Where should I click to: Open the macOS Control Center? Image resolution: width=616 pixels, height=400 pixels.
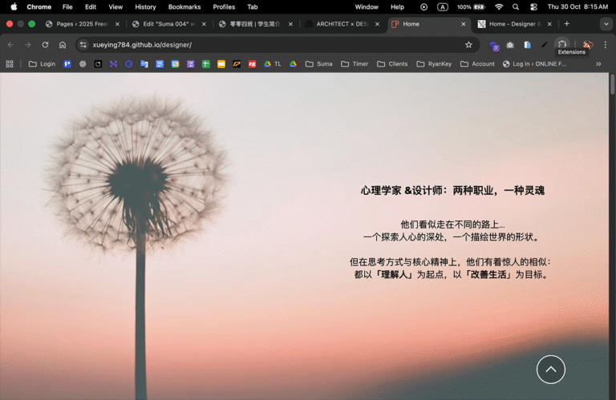pos(533,6)
